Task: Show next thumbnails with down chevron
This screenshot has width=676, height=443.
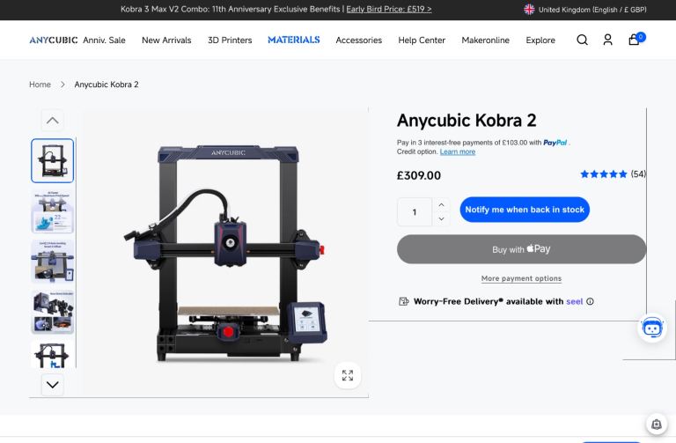Action: tap(53, 384)
